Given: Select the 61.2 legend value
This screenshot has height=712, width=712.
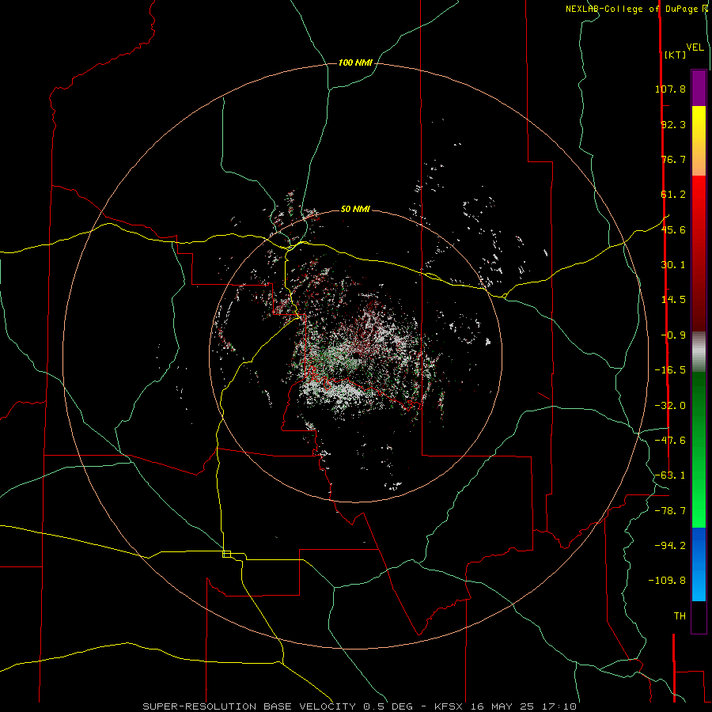Looking at the screenshot, I should click(x=673, y=195).
